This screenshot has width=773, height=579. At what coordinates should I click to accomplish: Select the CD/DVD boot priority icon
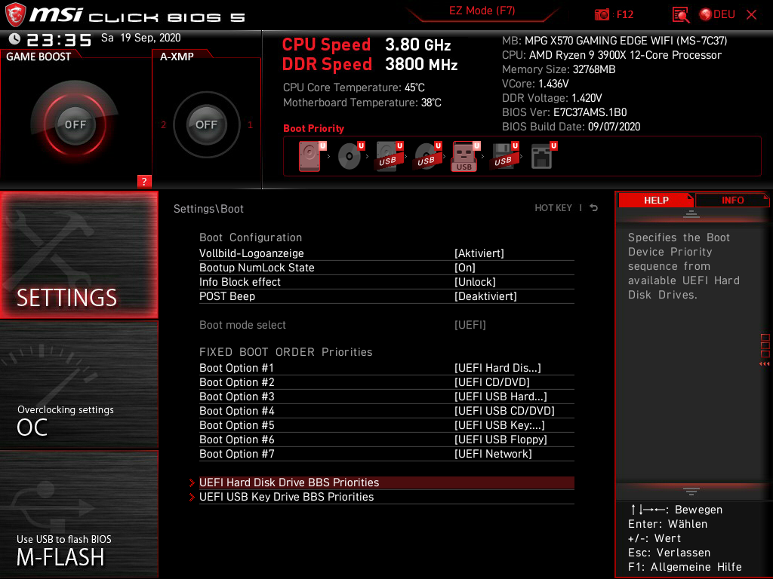click(350, 156)
